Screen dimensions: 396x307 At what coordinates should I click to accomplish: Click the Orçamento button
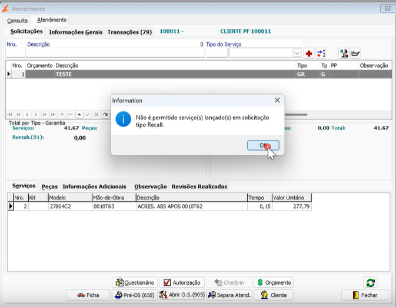pos(274,282)
